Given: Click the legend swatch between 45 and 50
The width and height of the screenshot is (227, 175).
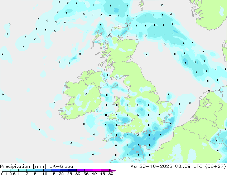Looking at the screenshot, I should [105, 170].
